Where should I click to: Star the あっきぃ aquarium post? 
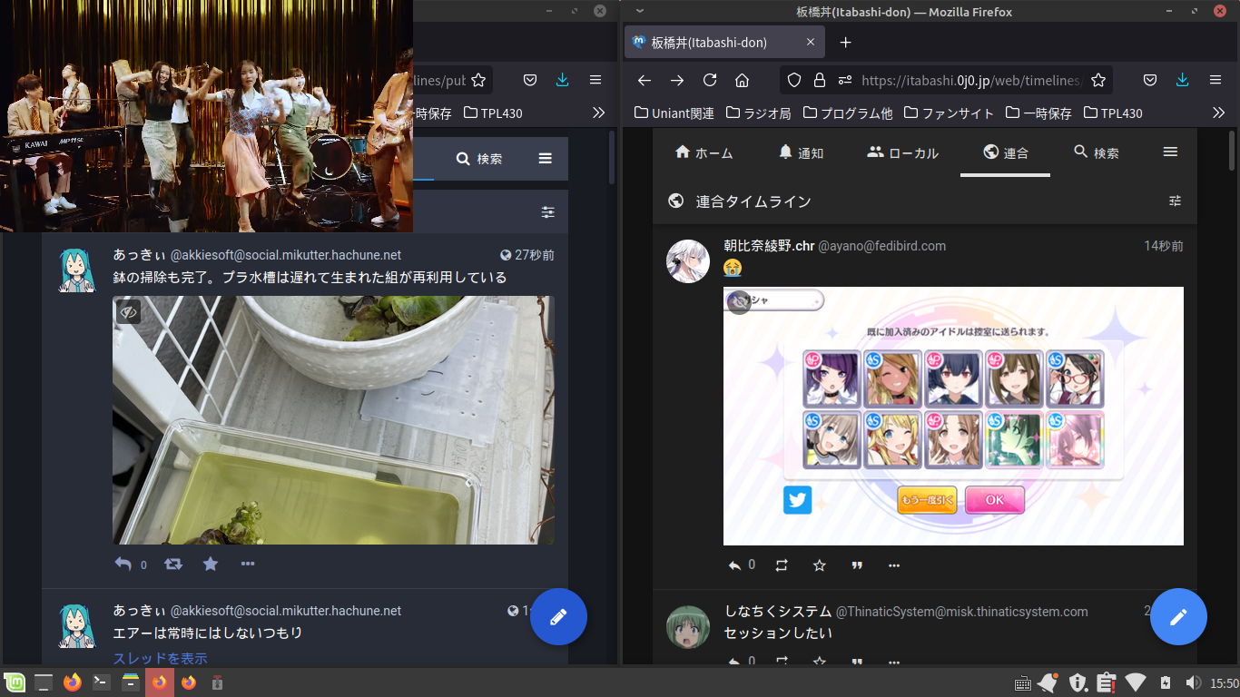pos(211,564)
